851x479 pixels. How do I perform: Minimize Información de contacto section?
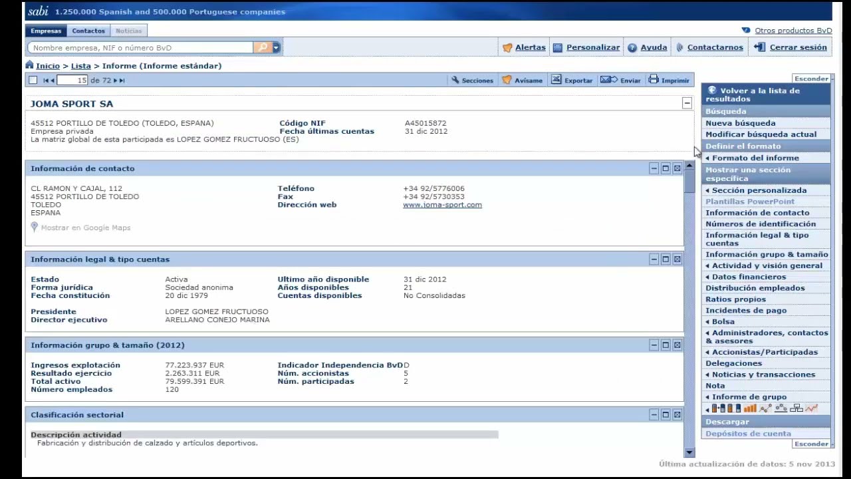654,168
